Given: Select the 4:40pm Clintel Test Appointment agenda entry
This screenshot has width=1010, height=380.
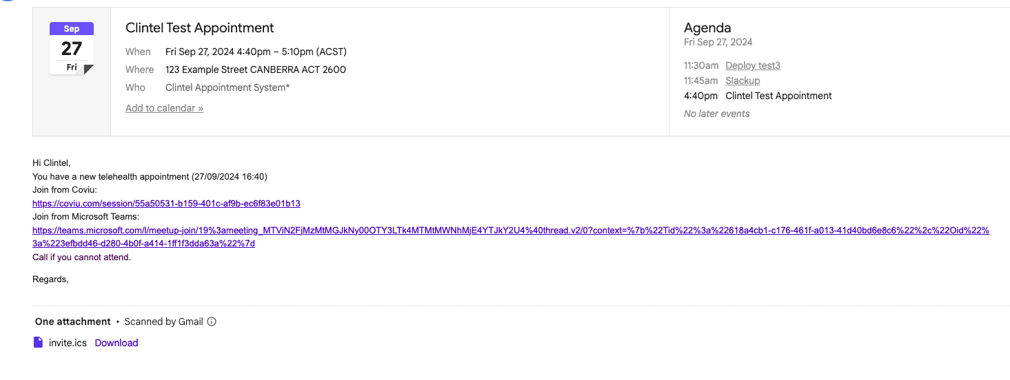Looking at the screenshot, I should [x=778, y=96].
